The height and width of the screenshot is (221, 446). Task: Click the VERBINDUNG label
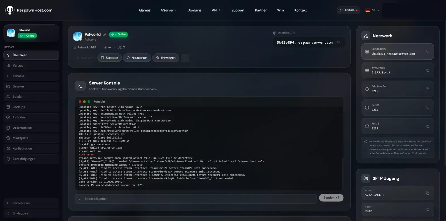click(287, 33)
